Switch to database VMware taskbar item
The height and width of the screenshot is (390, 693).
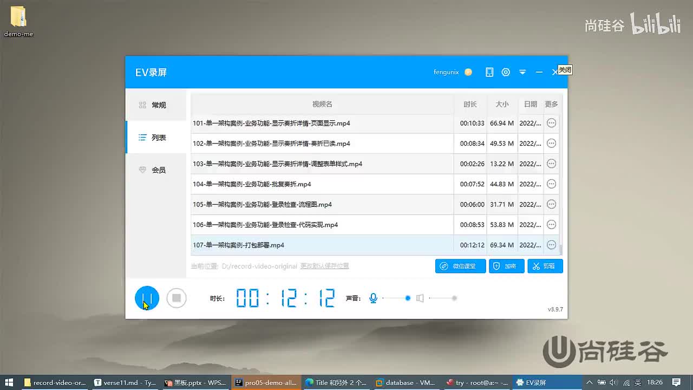click(407, 382)
